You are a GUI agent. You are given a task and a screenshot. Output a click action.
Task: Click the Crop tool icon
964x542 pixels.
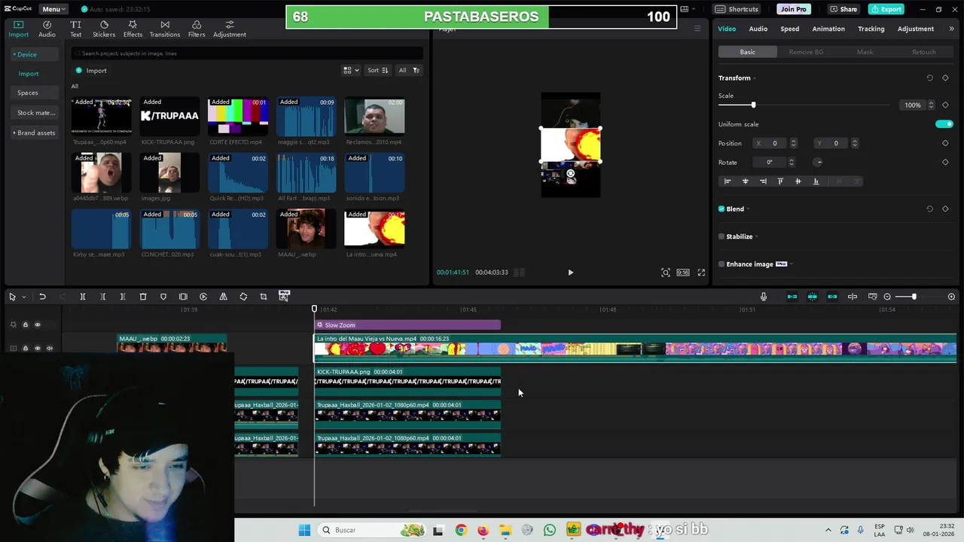[x=264, y=297]
